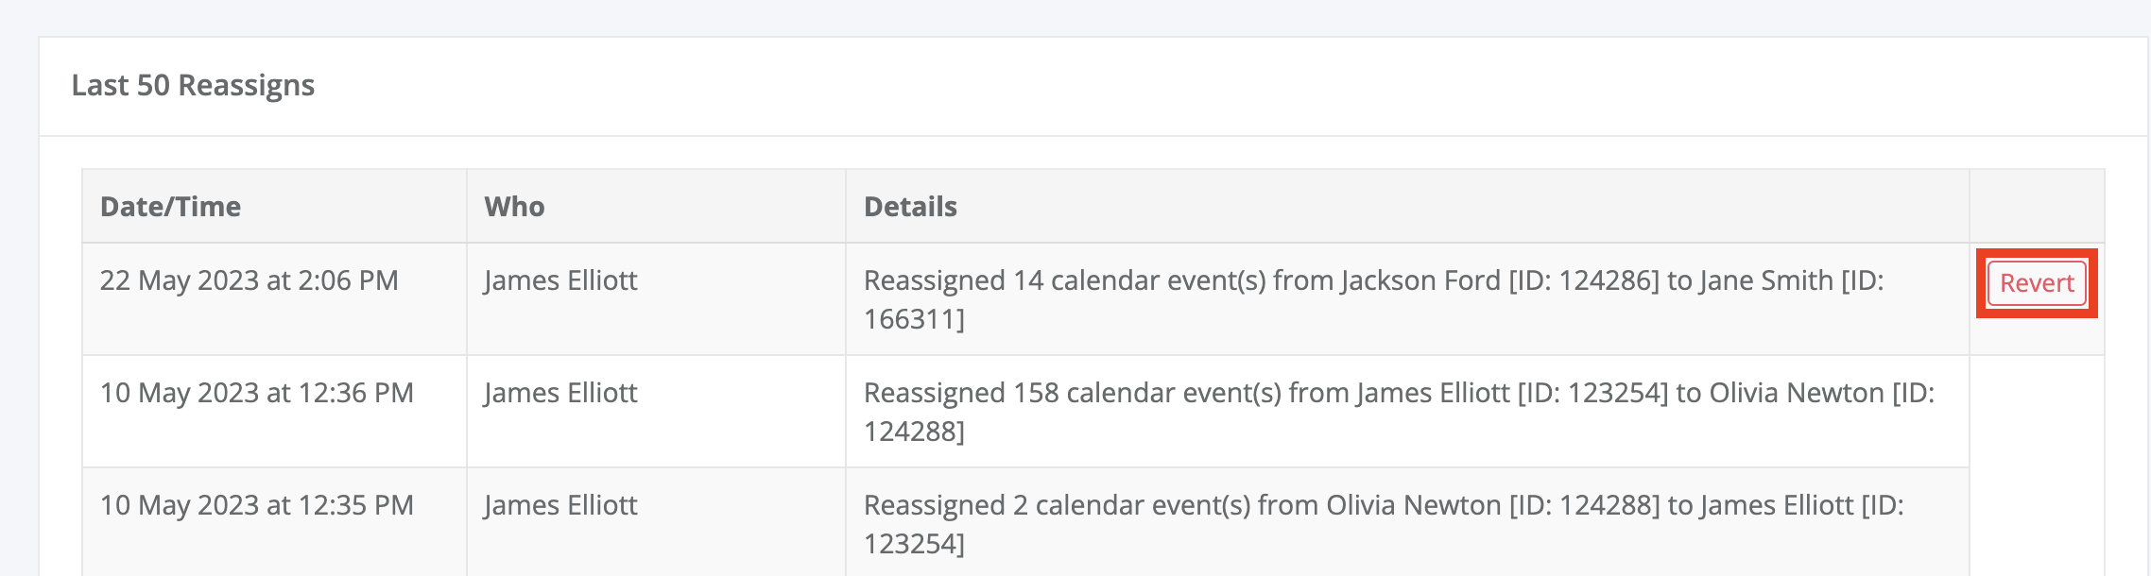Select the 10 May 2023 12:35 PM date cell
This screenshot has width=2151, height=576.
click(x=256, y=505)
